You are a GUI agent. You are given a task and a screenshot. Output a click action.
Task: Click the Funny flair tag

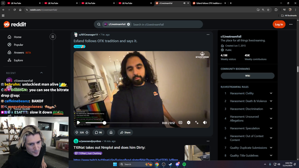tap(79, 47)
